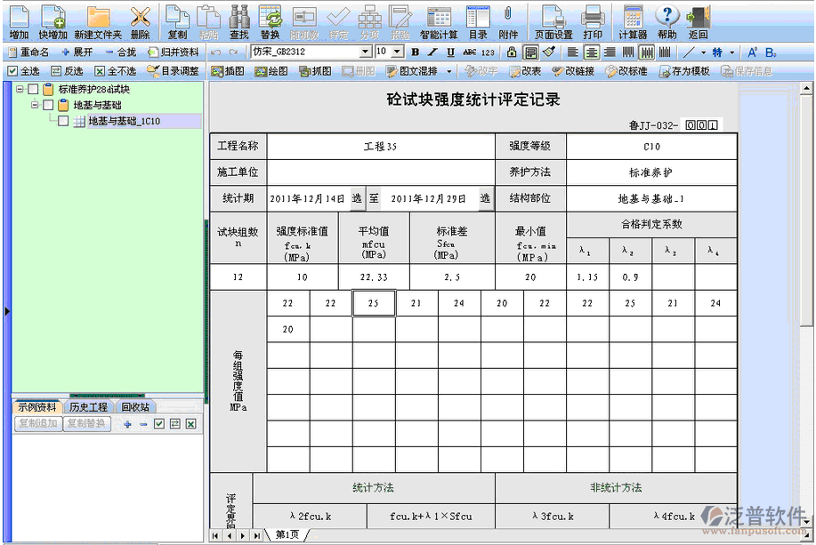Tick the checkbox for 地基与基础_1C10
This screenshot has height=545, width=816.
point(63,122)
